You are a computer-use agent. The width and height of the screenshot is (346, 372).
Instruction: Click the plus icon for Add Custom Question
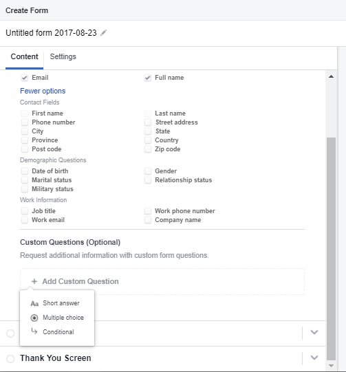pyautogui.click(x=34, y=281)
